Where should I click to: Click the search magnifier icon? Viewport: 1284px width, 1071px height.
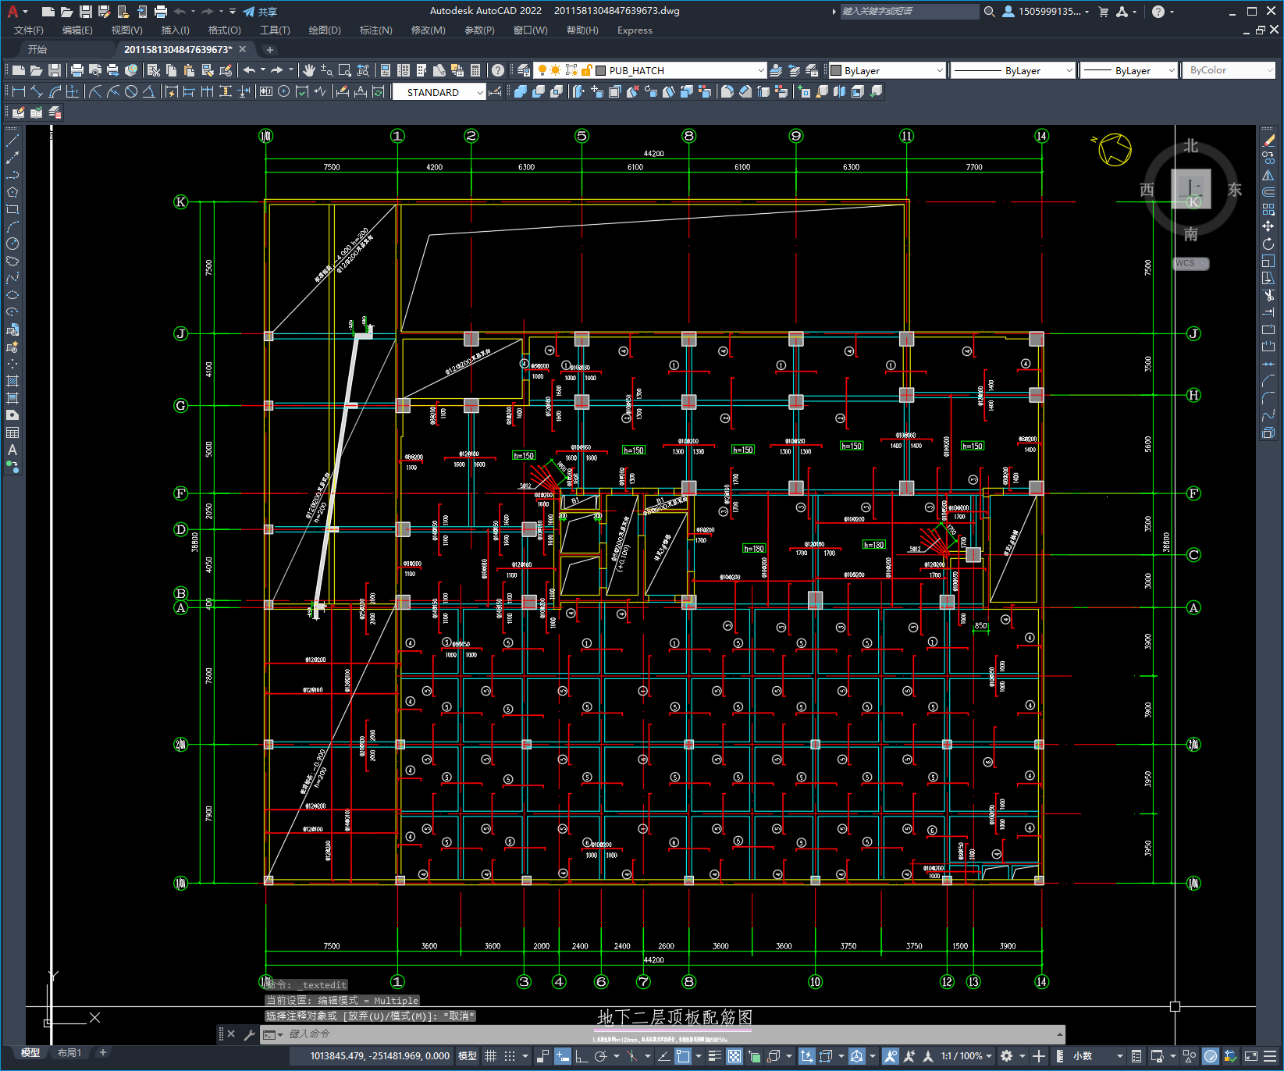[x=990, y=12]
